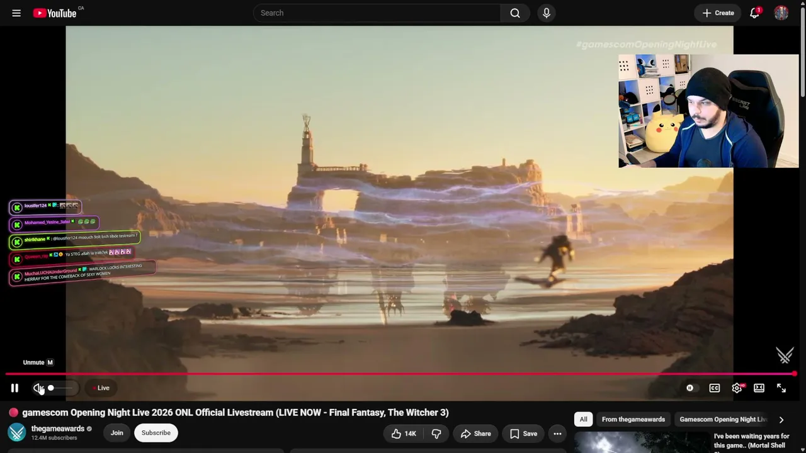Start voice search with the microphone
This screenshot has width=806, height=453.
(546, 13)
